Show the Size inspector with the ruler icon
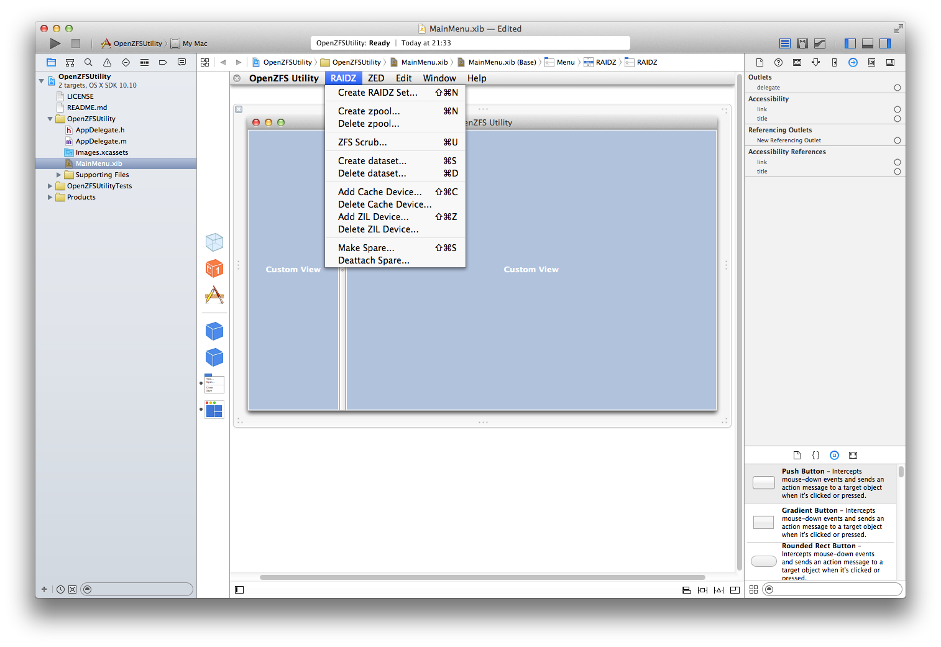 click(x=834, y=62)
